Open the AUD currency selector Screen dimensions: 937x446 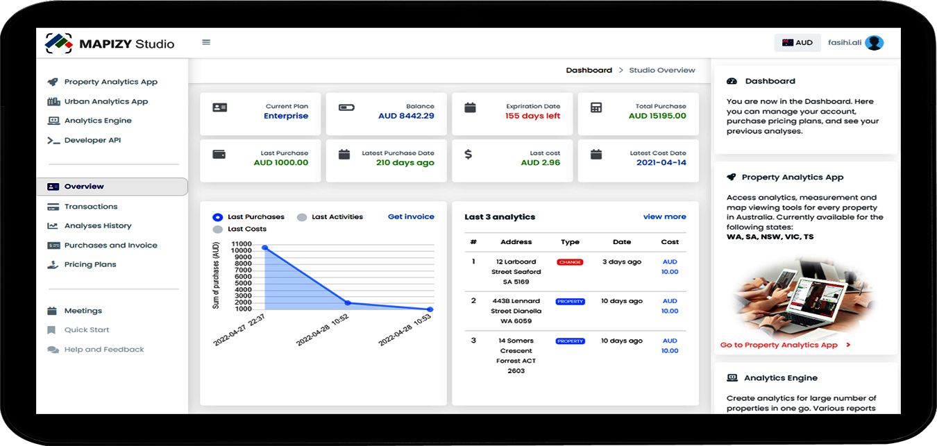click(x=797, y=43)
